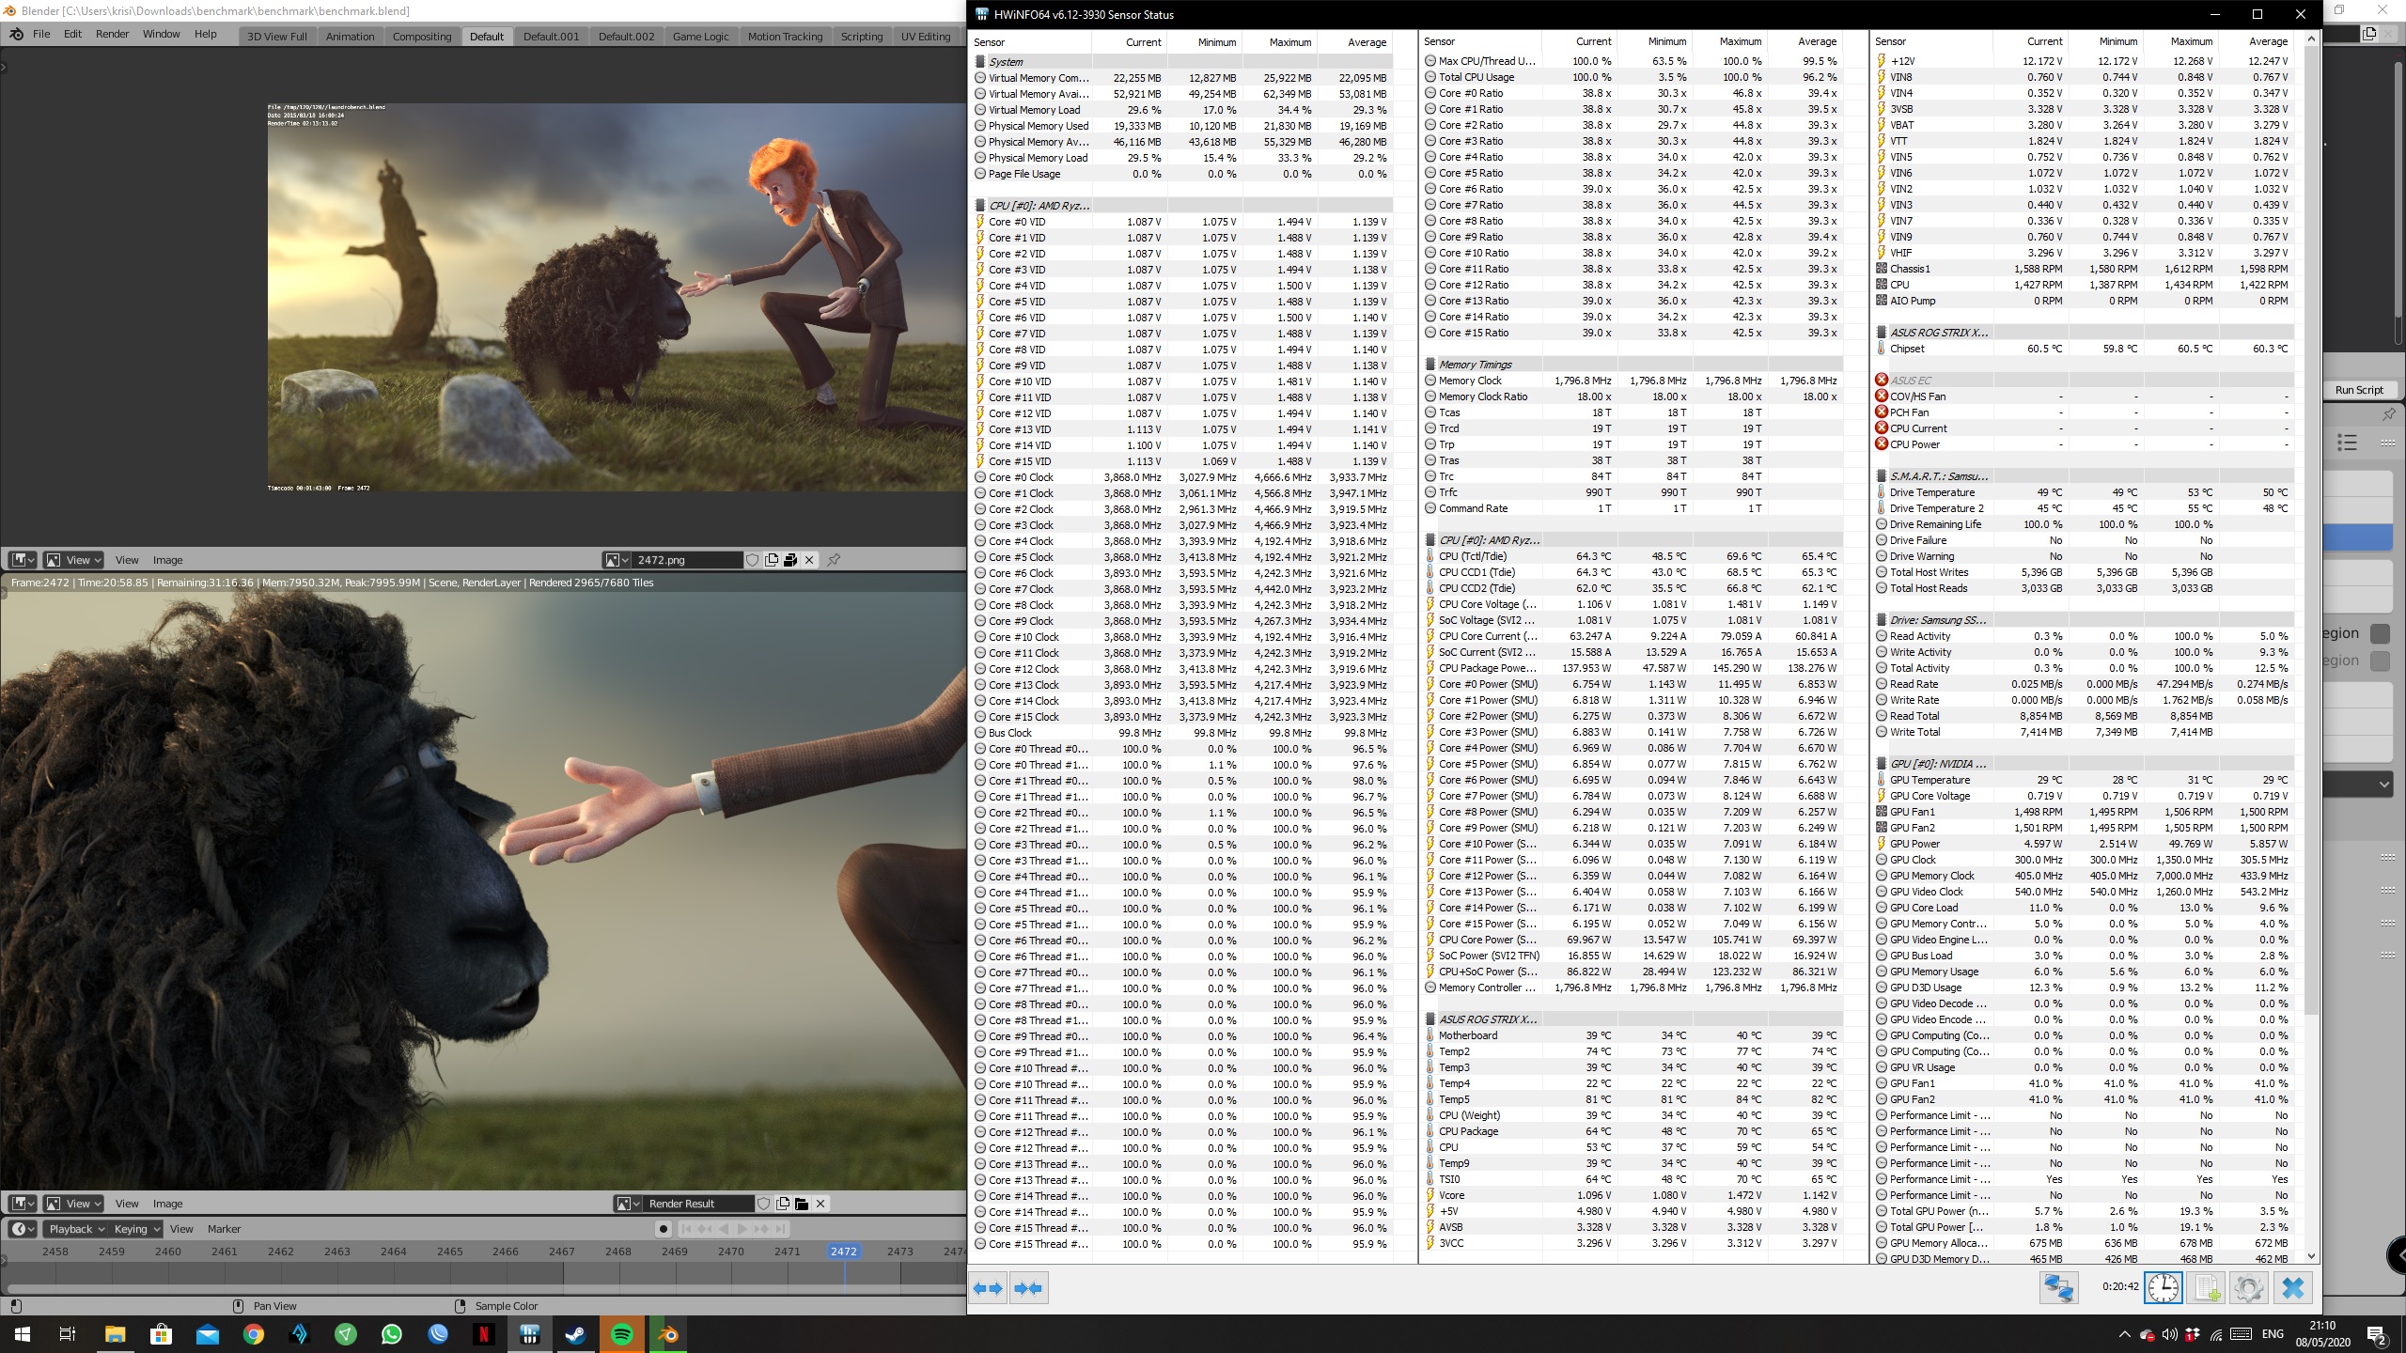Click the network monitors icon in HWiNFO
The image size is (2406, 1353).
click(x=2057, y=1287)
